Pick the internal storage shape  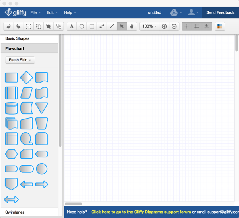[11, 139]
